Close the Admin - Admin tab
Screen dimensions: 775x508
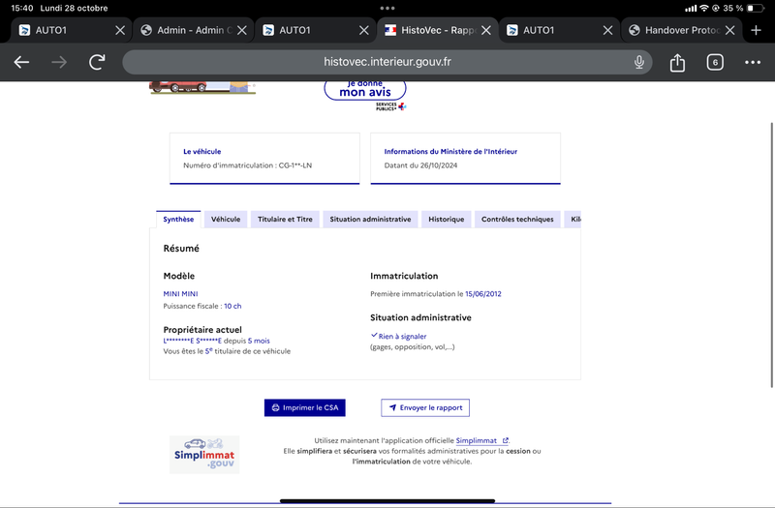tap(241, 30)
